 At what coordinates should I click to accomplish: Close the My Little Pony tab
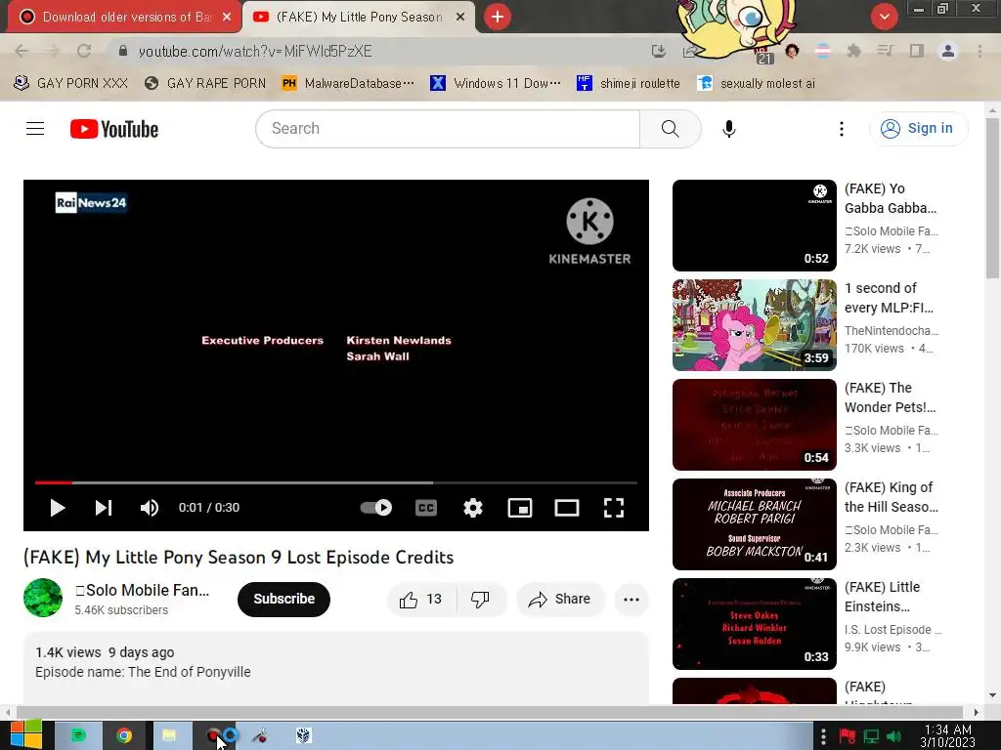pos(460,18)
